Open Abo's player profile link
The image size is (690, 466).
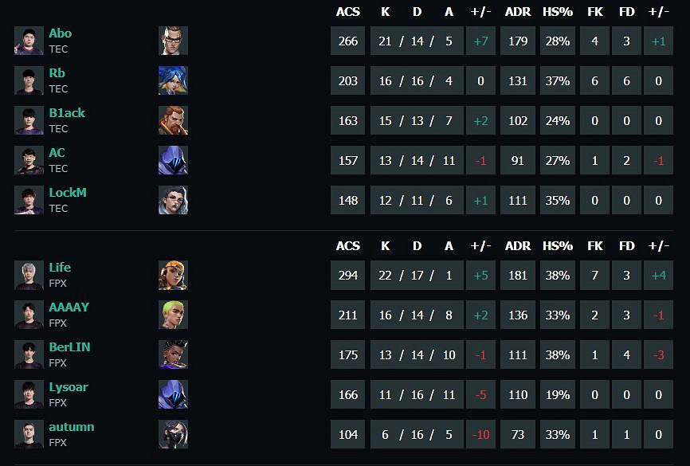(60, 33)
